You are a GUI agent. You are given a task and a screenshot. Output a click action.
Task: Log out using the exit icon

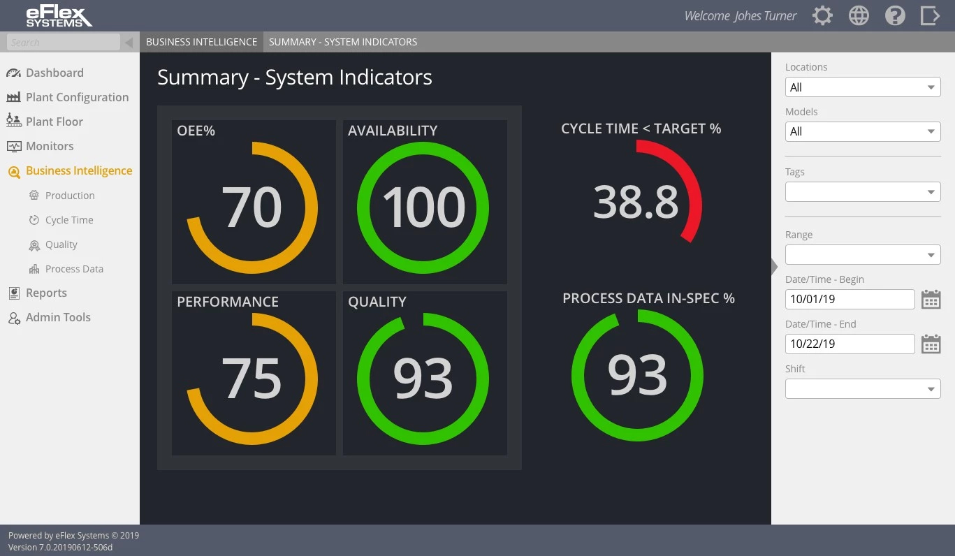pos(930,16)
